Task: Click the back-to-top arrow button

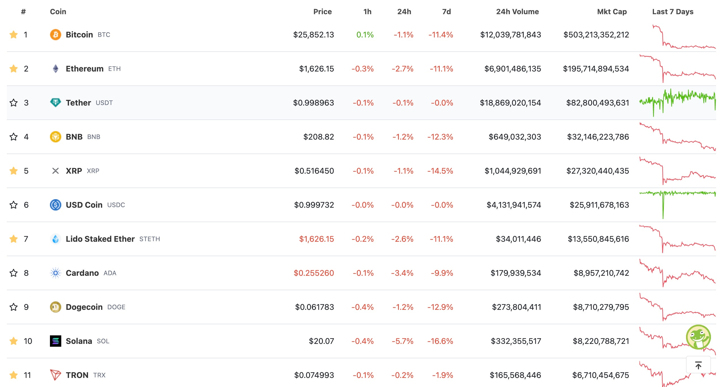Action: (698, 365)
